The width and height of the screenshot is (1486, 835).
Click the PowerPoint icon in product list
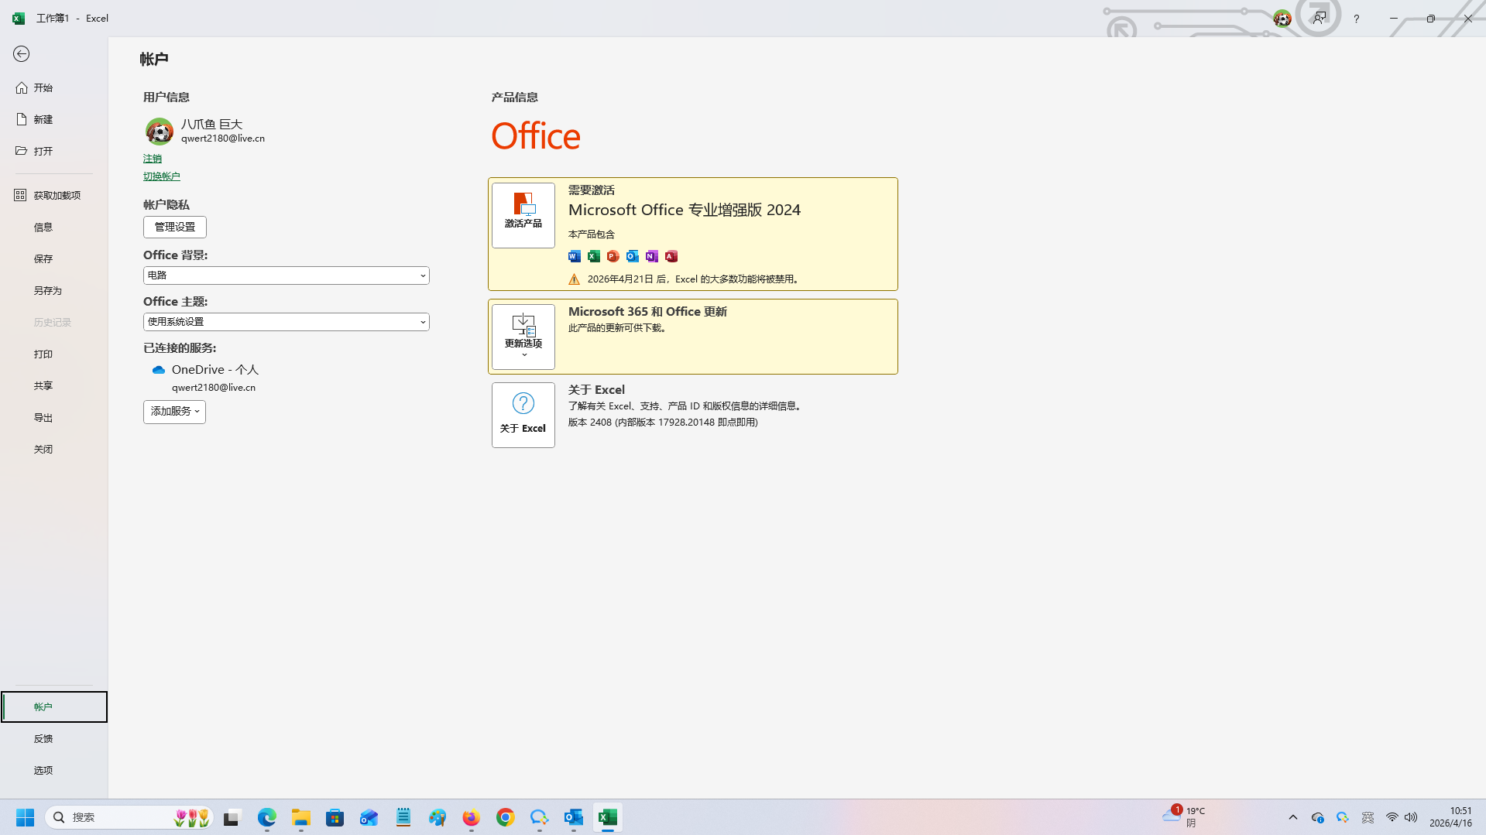[x=613, y=256]
